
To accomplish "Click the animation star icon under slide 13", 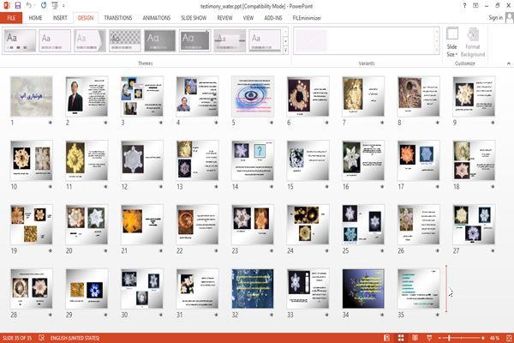I will coord(216,187).
